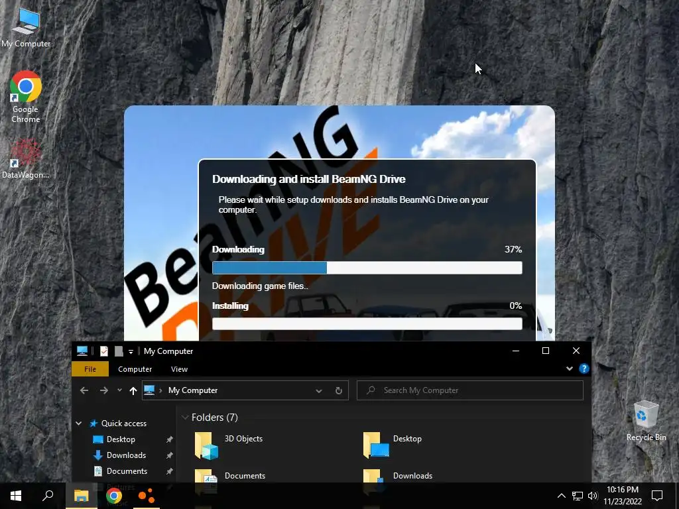Open address bar history dropdown
The height and width of the screenshot is (509, 679).
point(319,391)
